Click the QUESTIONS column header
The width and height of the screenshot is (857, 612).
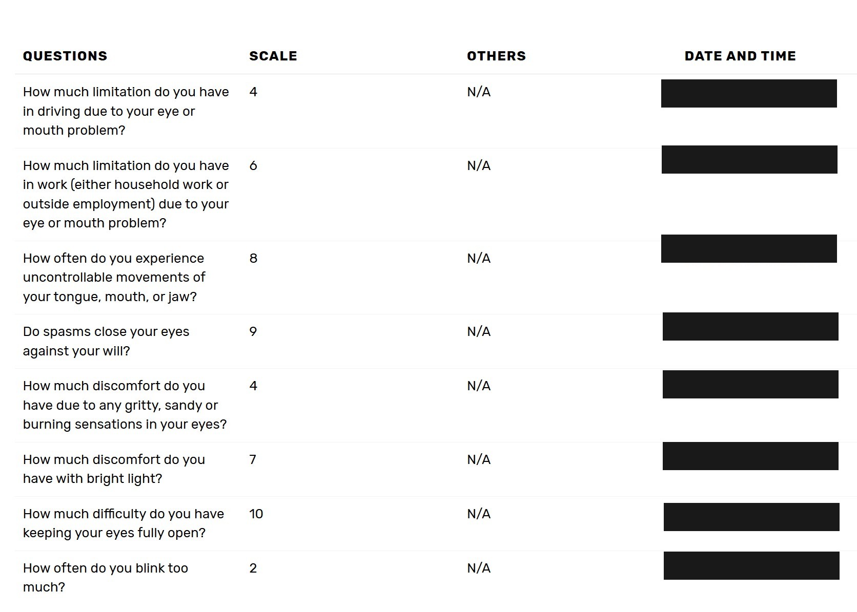[65, 56]
